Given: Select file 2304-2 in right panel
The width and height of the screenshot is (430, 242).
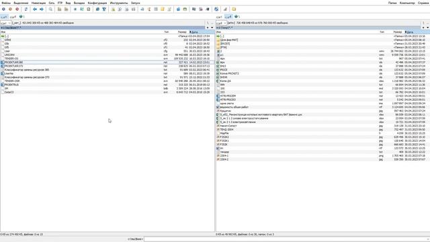Looking at the screenshot, I should click(x=322, y=159).
